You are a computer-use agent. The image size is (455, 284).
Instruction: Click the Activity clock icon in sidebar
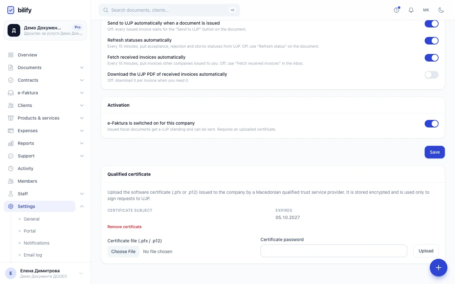coord(11,169)
